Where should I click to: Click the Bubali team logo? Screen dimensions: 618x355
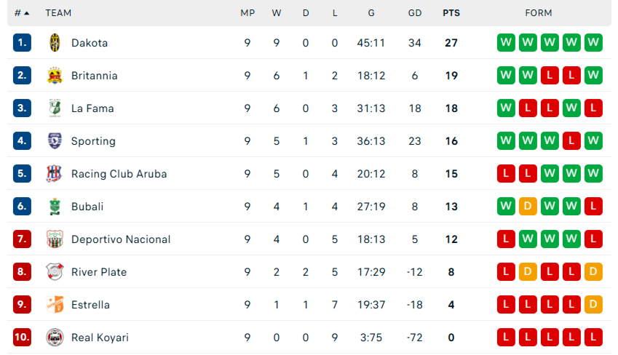(55, 207)
